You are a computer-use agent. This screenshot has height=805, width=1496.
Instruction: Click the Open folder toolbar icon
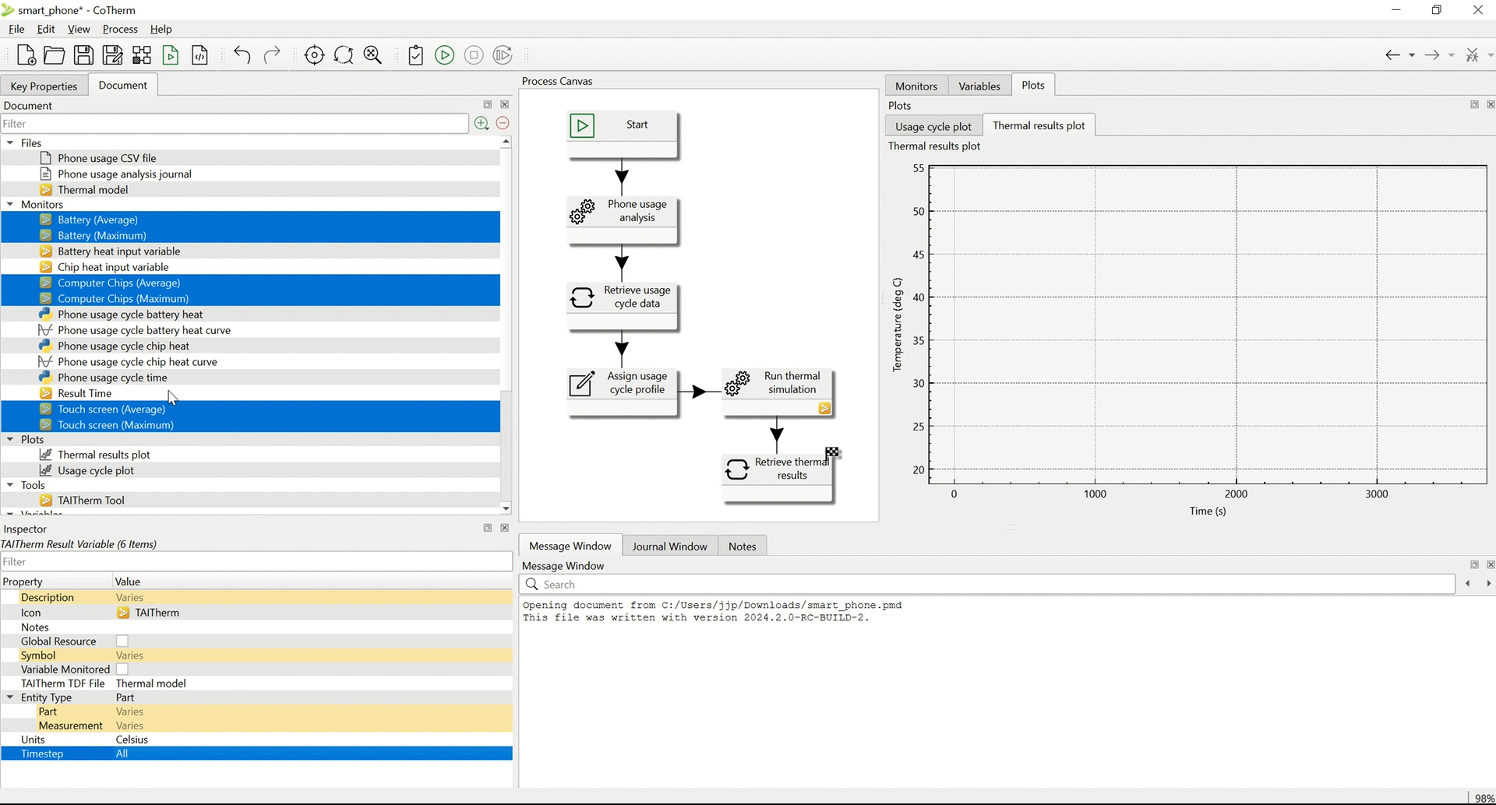pos(55,55)
